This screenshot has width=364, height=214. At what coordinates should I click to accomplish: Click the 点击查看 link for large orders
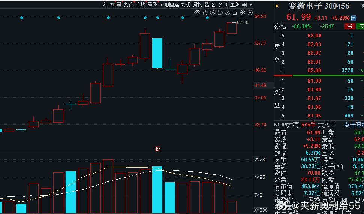354,125
